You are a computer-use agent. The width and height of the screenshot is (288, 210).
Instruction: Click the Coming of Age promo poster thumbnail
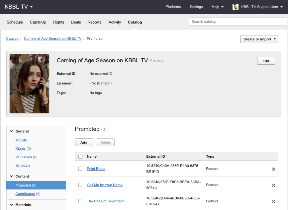[x=30, y=84]
